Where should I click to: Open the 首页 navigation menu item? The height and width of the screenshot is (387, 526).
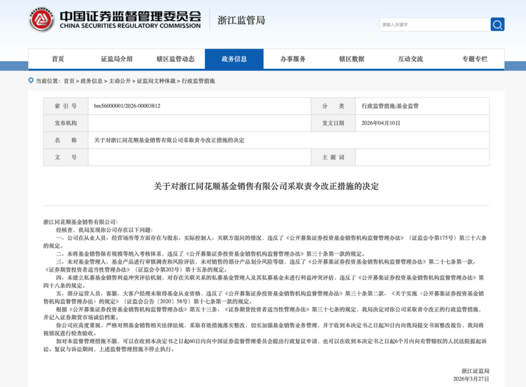58,58
